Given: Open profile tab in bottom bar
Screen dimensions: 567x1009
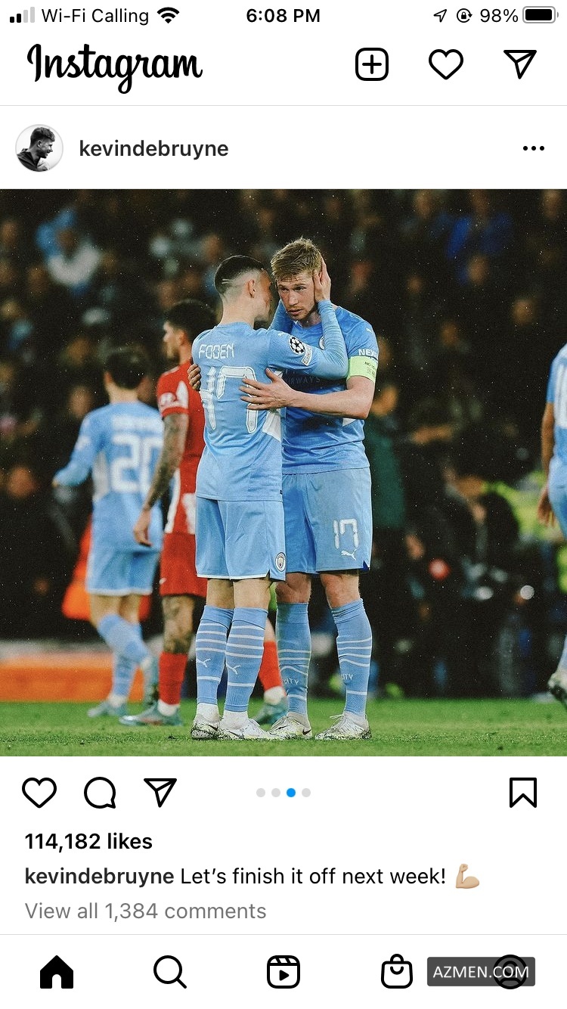Looking at the screenshot, I should pyautogui.click(x=510, y=972).
